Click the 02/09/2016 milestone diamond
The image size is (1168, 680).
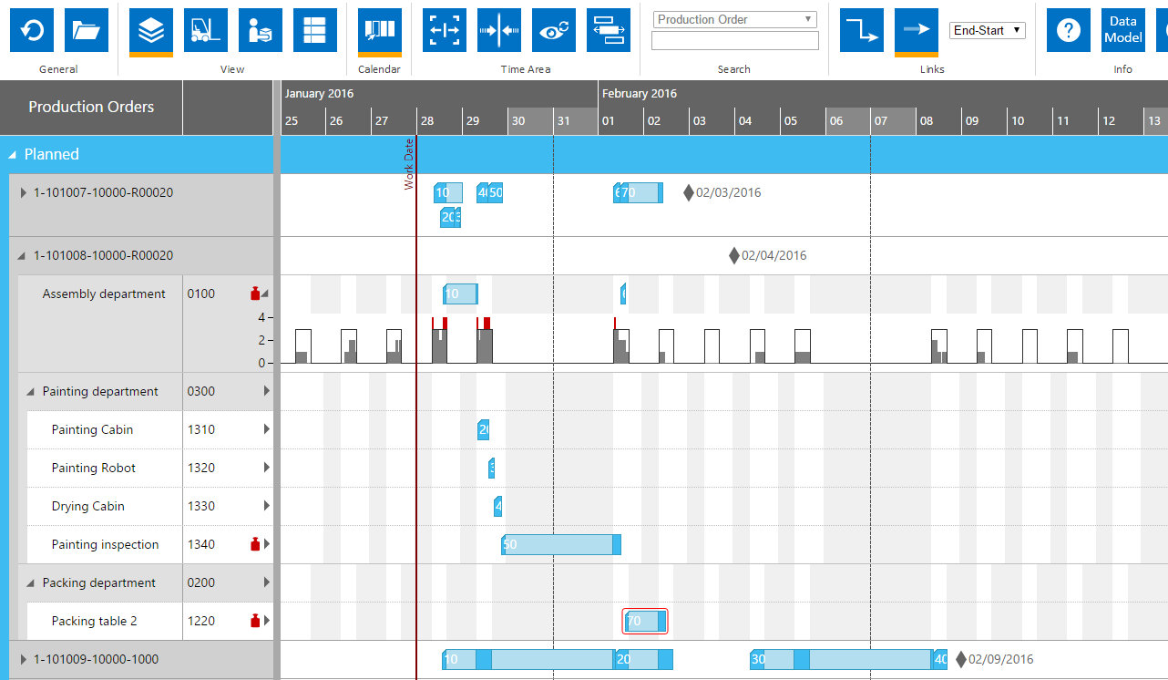tap(959, 658)
